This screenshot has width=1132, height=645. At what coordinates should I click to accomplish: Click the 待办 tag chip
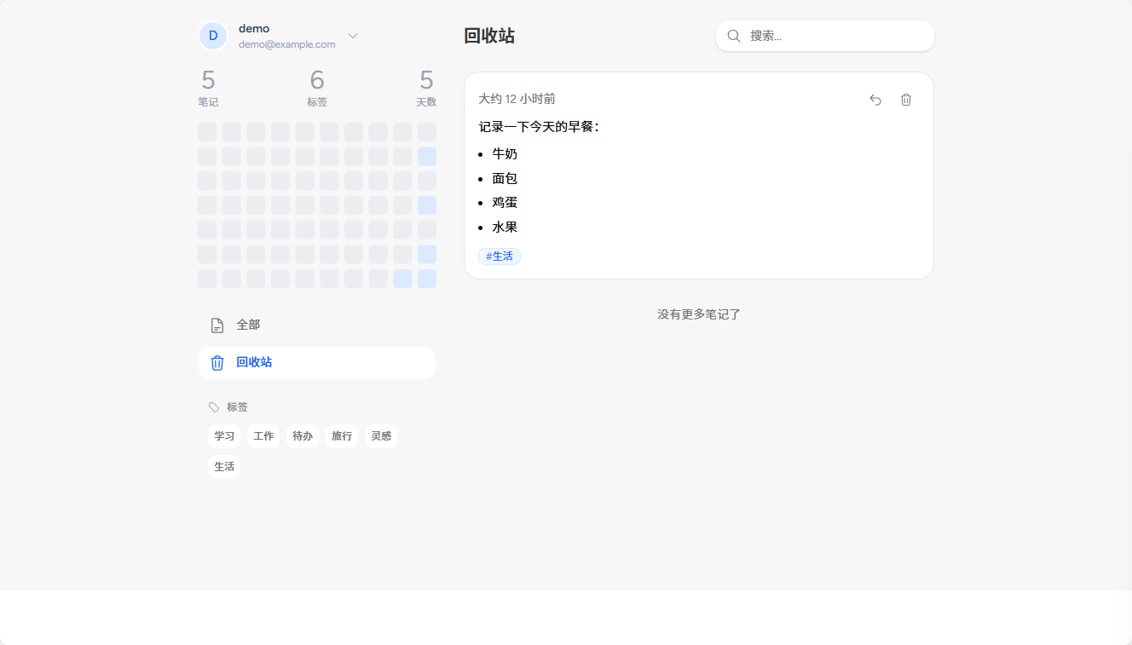point(303,435)
